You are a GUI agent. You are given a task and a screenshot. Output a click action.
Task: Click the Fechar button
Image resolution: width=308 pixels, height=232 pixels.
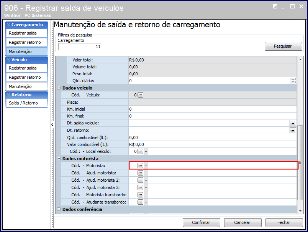(x=284, y=222)
